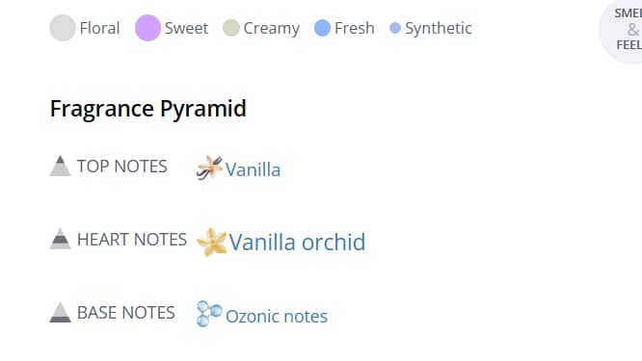The width and height of the screenshot is (642, 361).
Task: Open the Vanilla orchid note link
Action: (x=297, y=242)
